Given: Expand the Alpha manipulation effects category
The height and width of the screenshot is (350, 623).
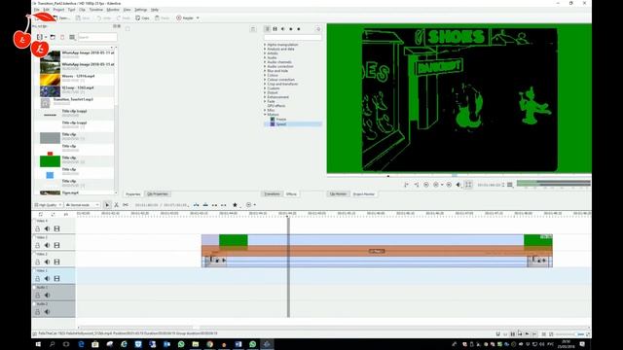Looking at the screenshot, I should point(265,45).
